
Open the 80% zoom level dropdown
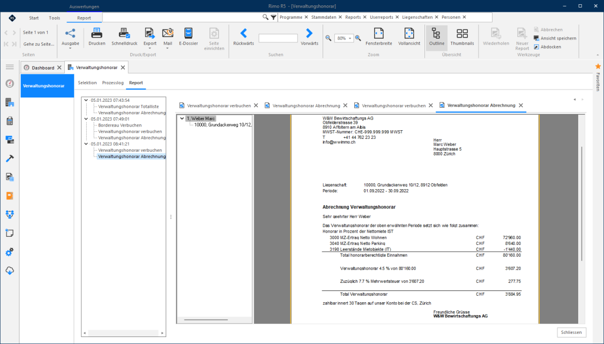click(350, 39)
